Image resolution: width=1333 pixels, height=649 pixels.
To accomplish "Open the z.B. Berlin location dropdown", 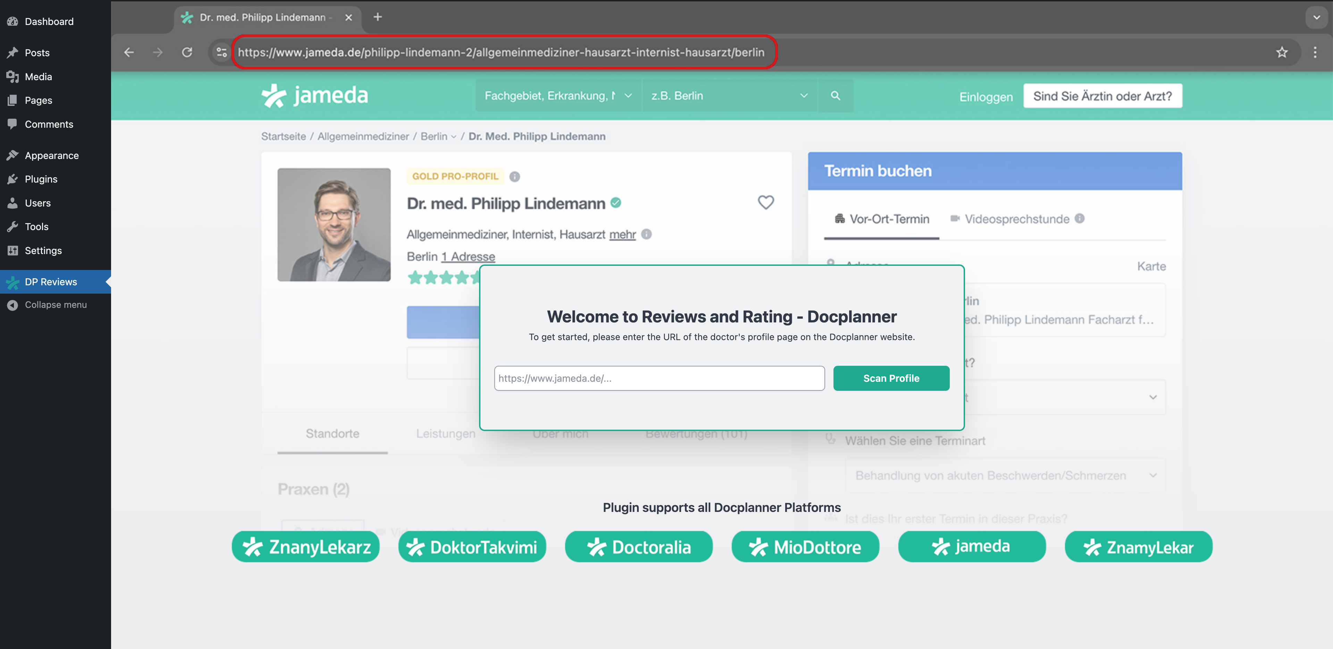I will pyautogui.click(x=729, y=96).
